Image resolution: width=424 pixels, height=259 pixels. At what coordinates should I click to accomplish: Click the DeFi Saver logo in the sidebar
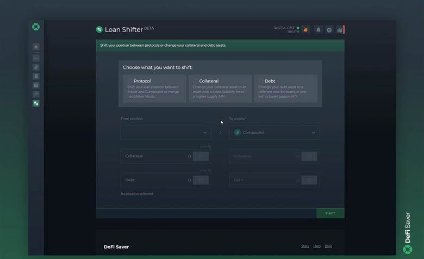pos(36,27)
